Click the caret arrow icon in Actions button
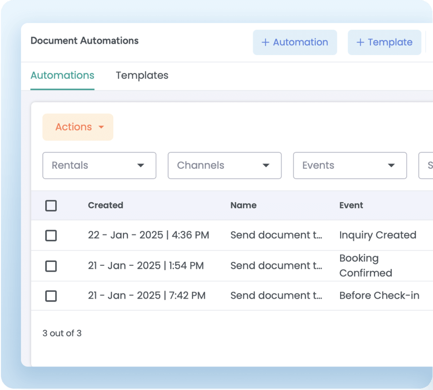 101,127
